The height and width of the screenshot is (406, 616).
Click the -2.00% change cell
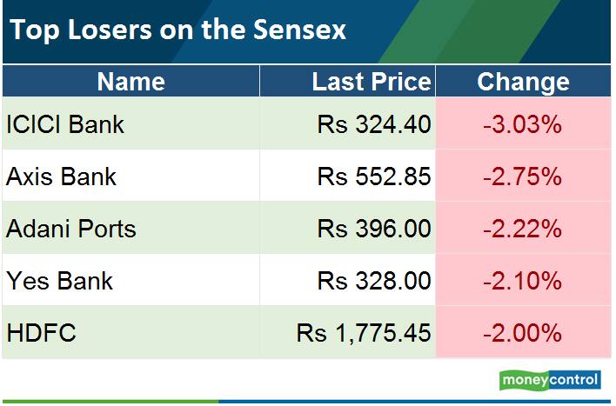523,333
